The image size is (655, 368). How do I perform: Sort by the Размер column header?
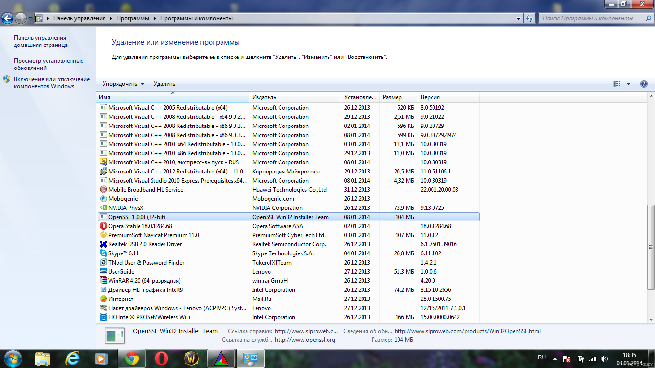pyautogui.click(x=399, y=97)
